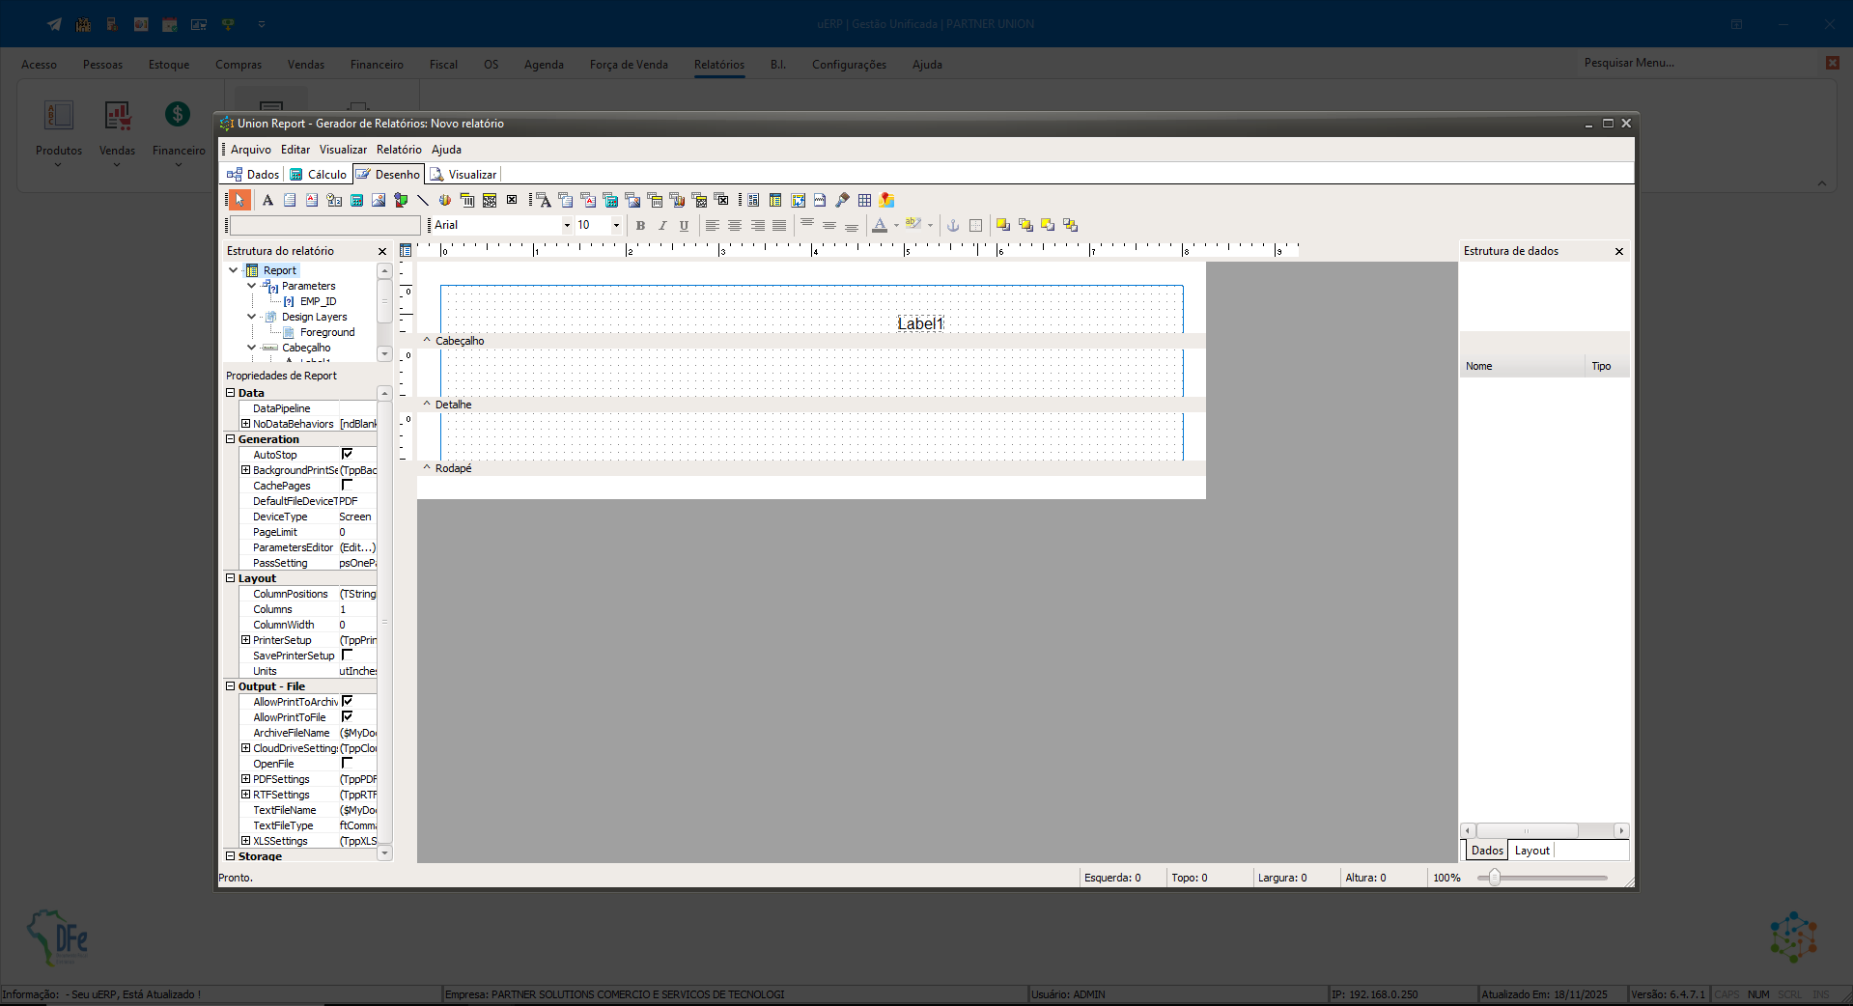
Task: Click the Bold formatting icon
Action: (640, 225)
